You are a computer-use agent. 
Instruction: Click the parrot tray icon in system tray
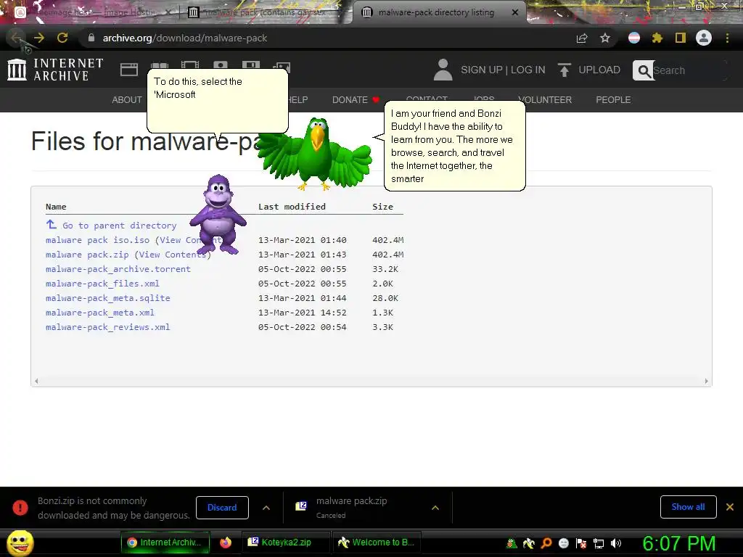[512, 543]
